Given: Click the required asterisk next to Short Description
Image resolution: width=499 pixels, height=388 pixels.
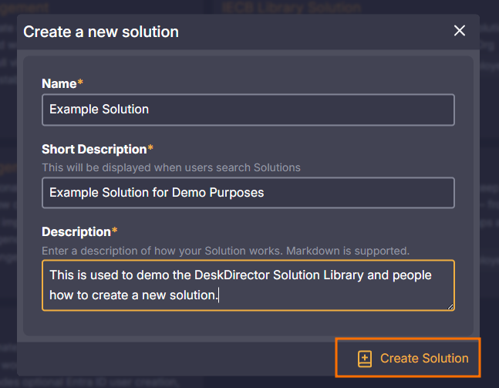Looking at the screenshot, I should pyautogui.click(x=150, y=148).
